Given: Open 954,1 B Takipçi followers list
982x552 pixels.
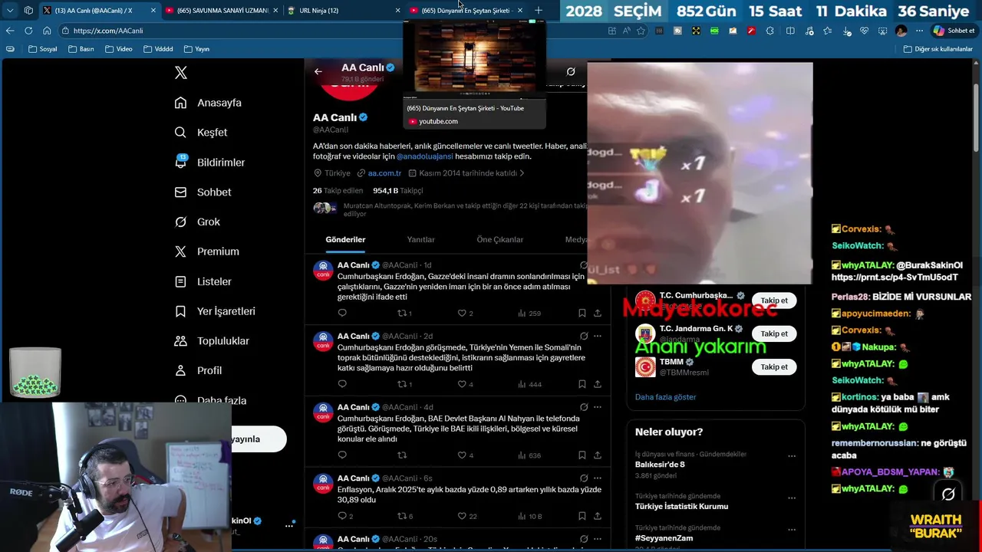Looking at the screenshot, I should pyautogui.click(x=397, y=191).
